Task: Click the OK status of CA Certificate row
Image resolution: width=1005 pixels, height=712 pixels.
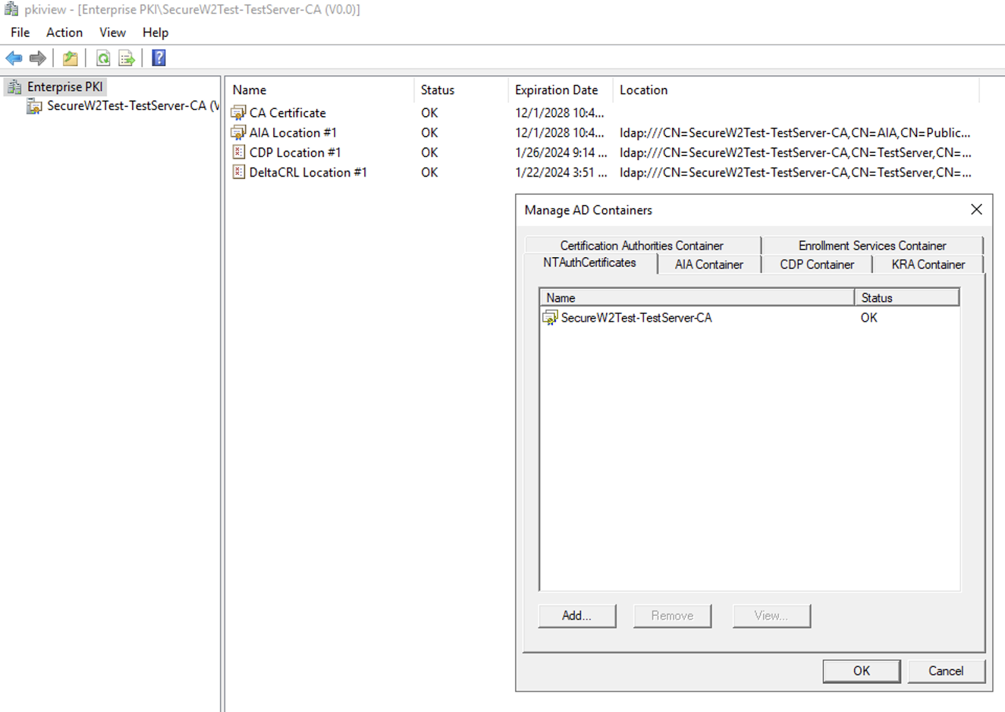Action: click(x=430, y=113)
